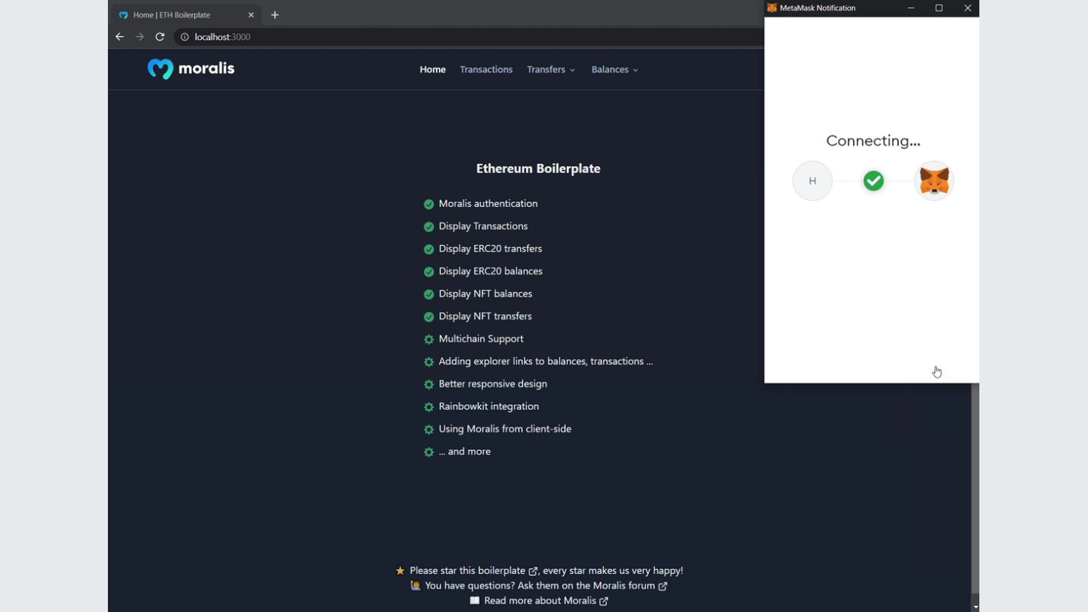Click the page vertical scrollbar thumb
Screen dimensions: 1088x612
click(x=975, y=488)
